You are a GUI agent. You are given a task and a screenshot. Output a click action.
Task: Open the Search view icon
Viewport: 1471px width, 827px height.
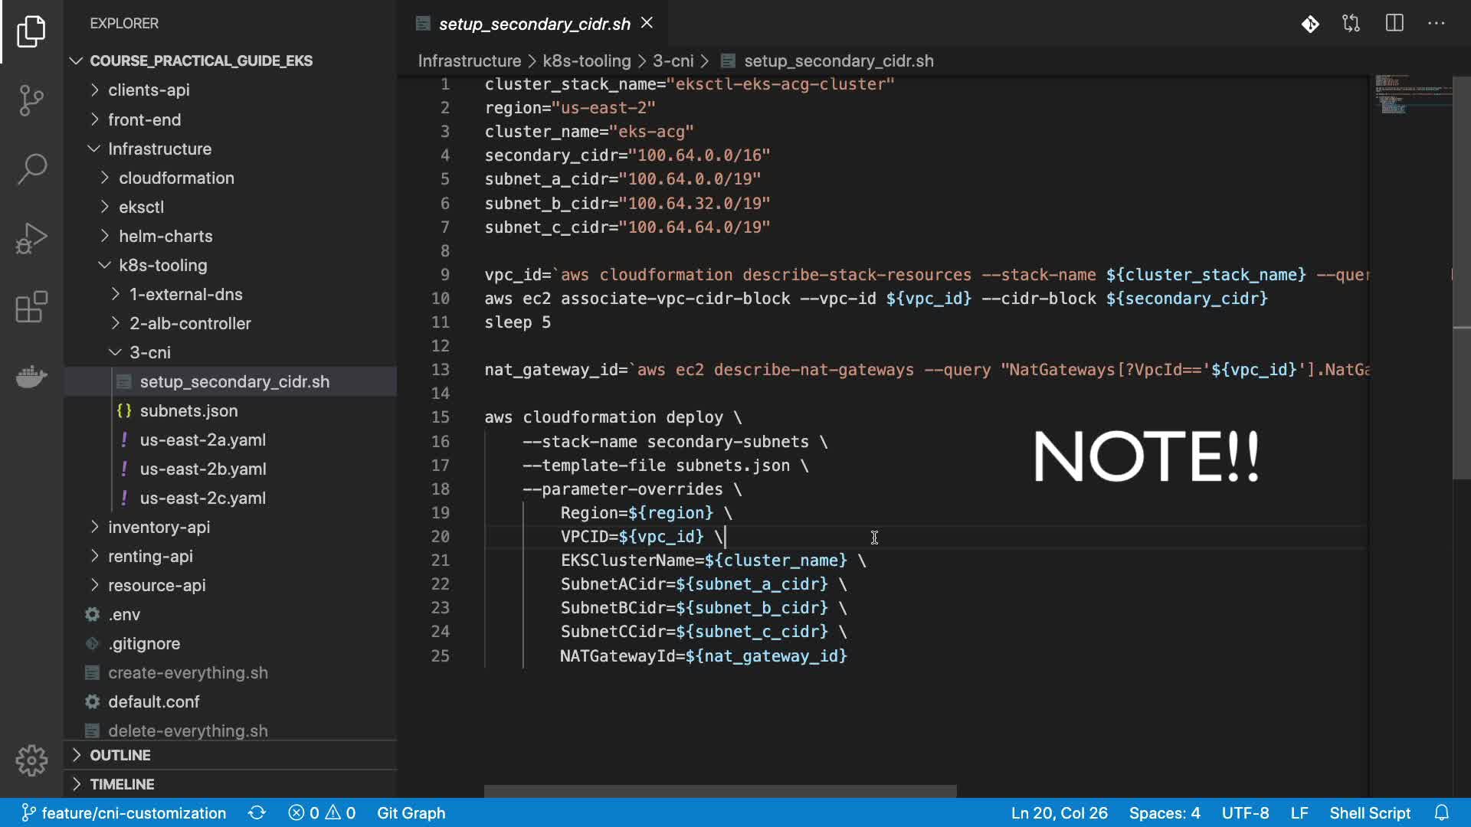[31, 168]
